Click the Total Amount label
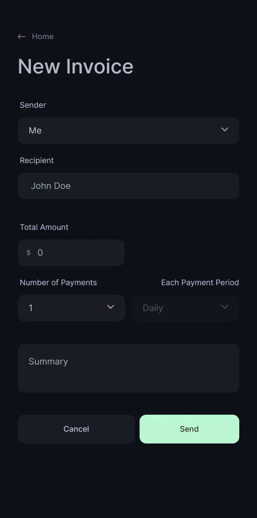The width and height of the screenshot is (257, 518). (x=44, y=227)
